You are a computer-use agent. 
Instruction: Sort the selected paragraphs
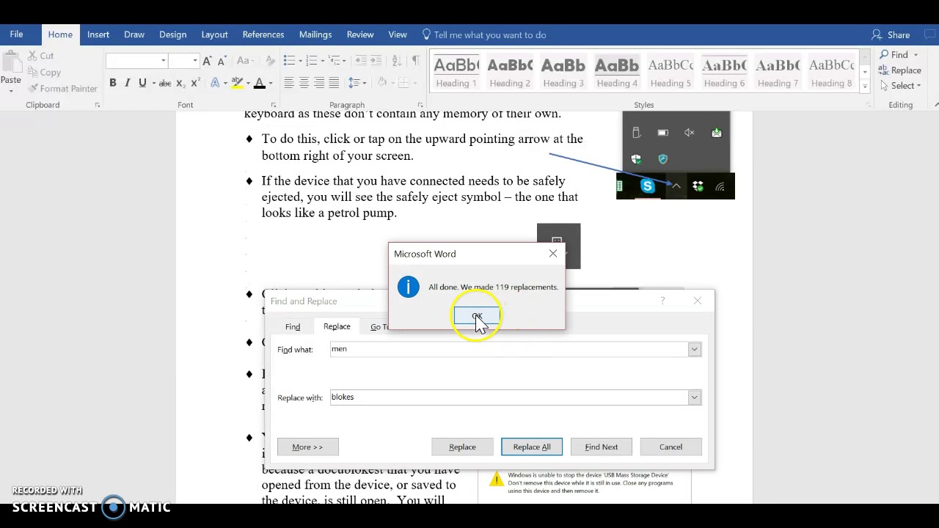coord(397,60)
